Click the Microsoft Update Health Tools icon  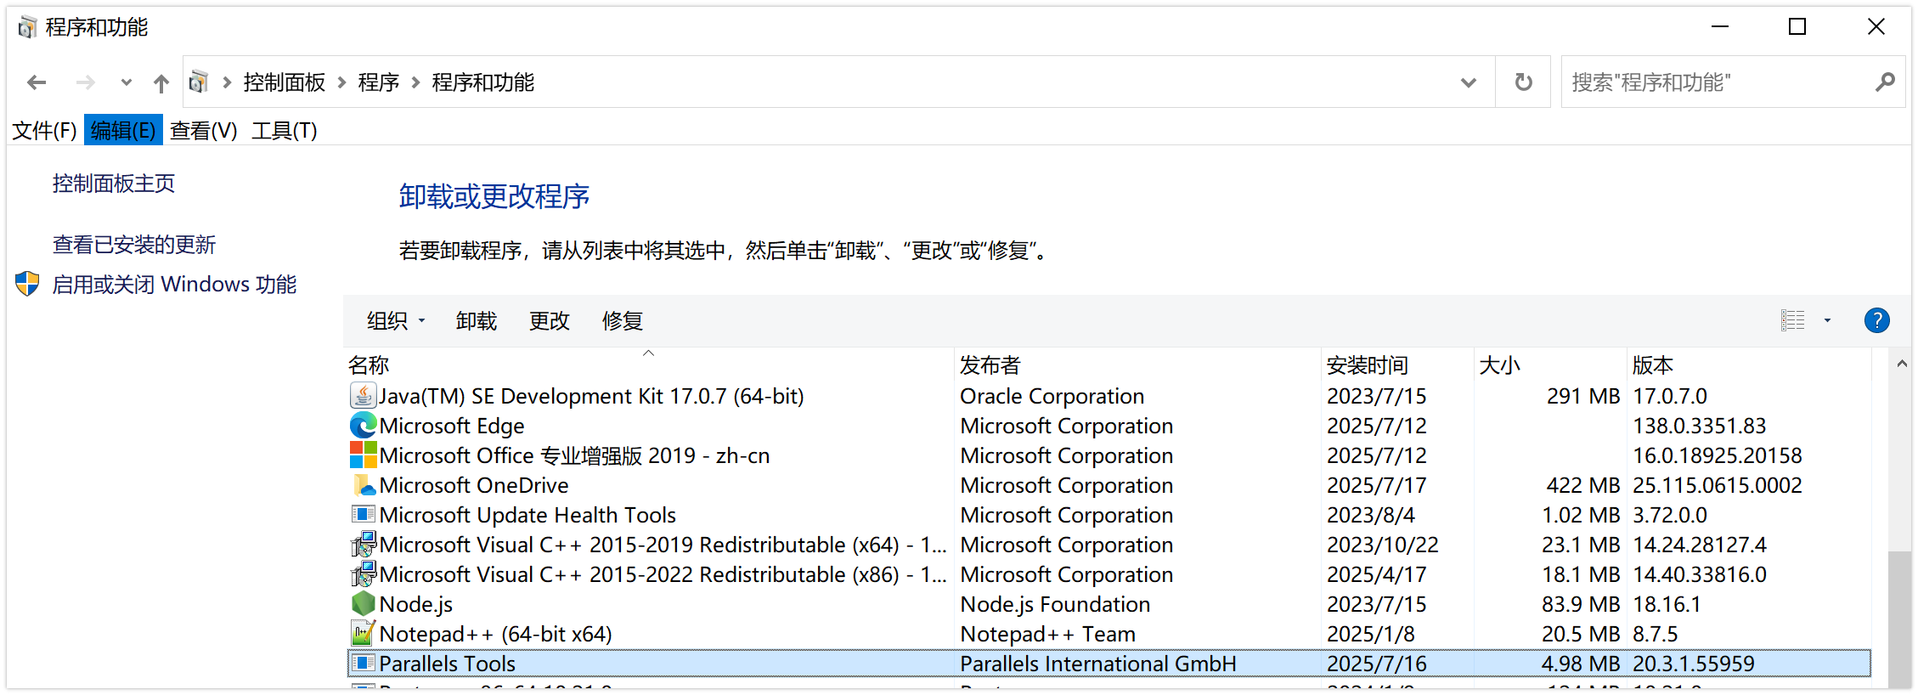[x=363, y=514]
